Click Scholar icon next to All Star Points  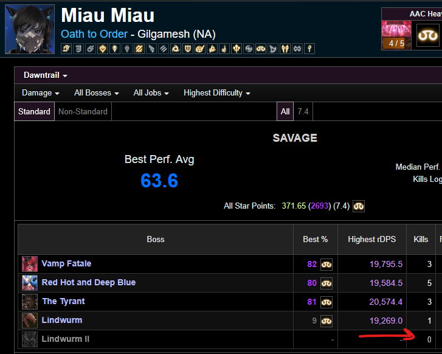(x=359, y=206)
